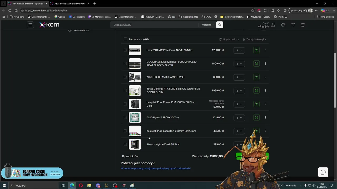Open more options for Pure Power 13 M row
Screen dimensions: 337x189
click(265, 104)
